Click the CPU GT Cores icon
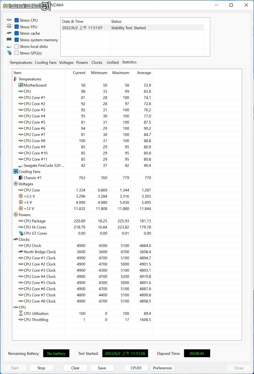Image resolution: width=254 pixels, height=374 pixels. (x=21, y=233)
